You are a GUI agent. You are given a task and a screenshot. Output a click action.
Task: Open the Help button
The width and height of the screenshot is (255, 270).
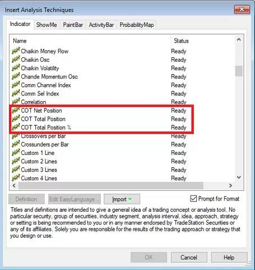tap(229, 257)
